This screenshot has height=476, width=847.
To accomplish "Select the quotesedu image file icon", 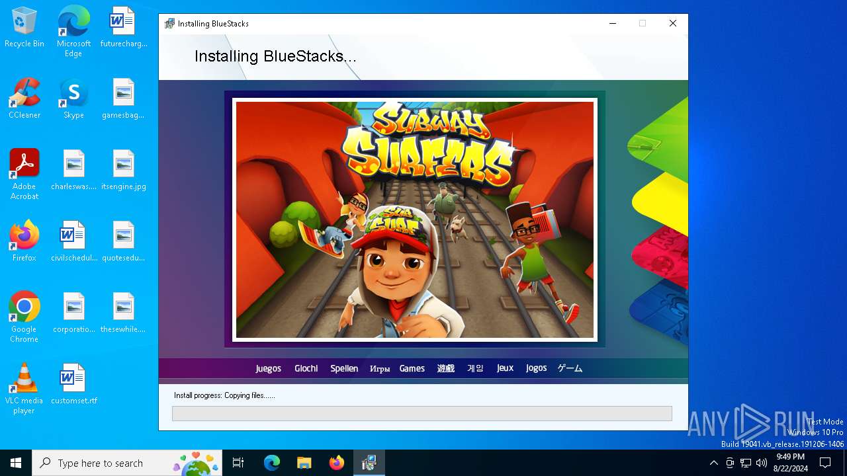I will point(123,241).
